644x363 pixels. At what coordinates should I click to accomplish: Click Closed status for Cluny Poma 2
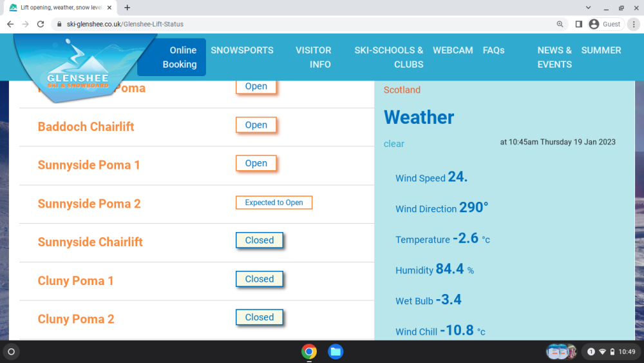(259, 317)
